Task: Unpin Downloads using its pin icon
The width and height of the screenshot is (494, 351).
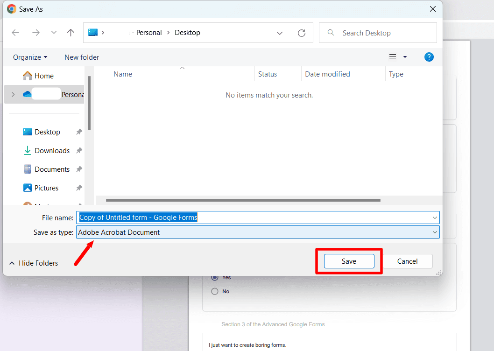Action: pos(79,151)
